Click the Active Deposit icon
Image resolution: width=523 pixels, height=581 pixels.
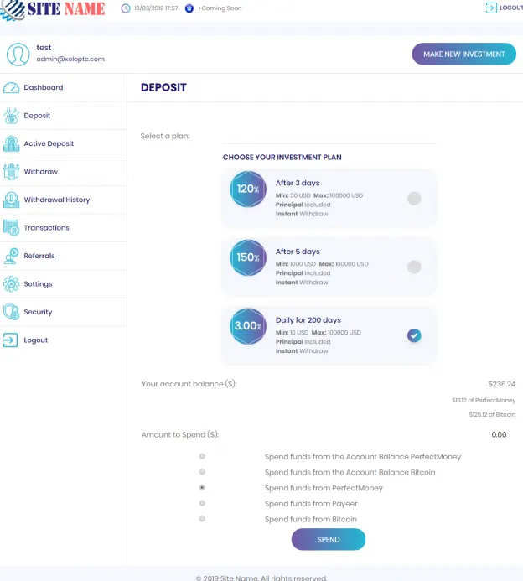(x=11, y=143)
